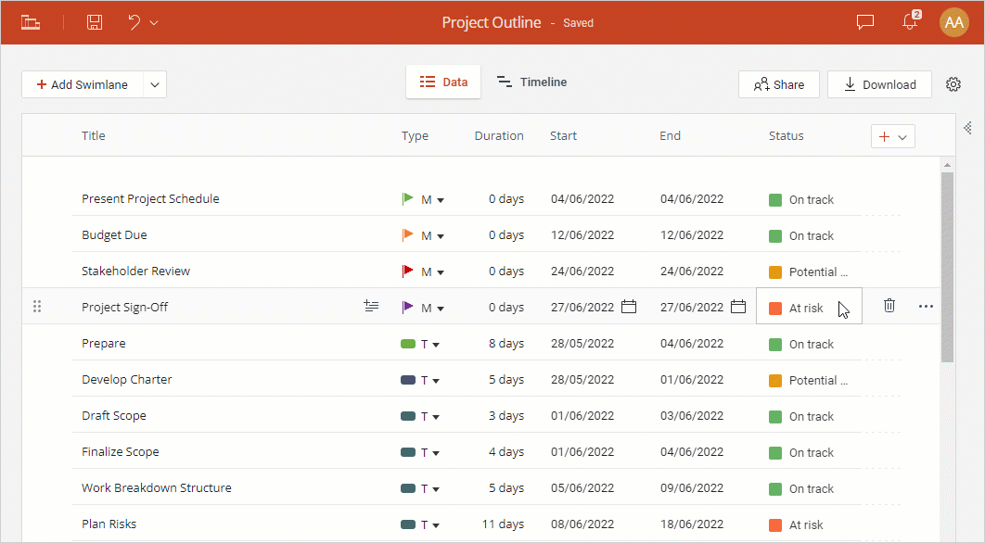Download the project via the Download button
This screenshot has width=985, height=543.
click(x=878, y=84)
